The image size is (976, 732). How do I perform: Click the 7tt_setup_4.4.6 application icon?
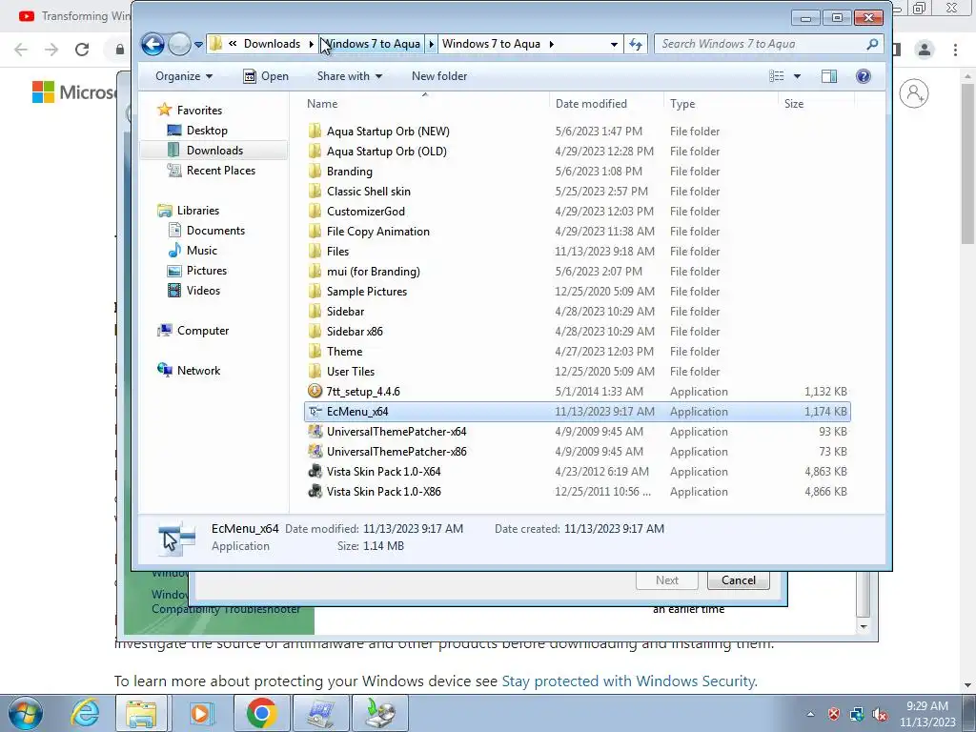point(315,391)
